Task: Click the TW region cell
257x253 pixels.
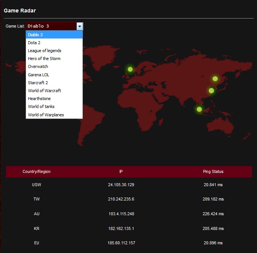Action: (x=37, y=199)
